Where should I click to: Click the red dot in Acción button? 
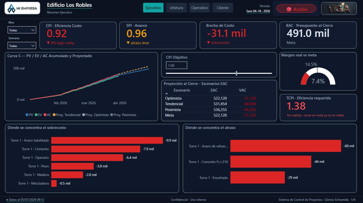289,9
